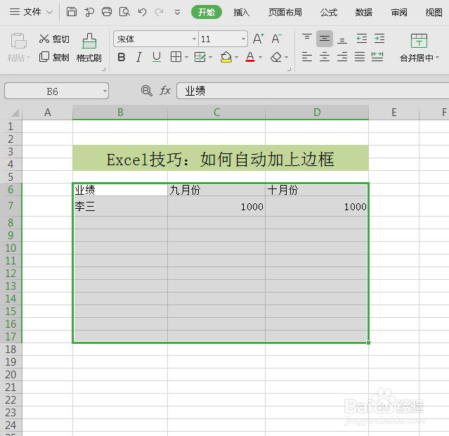Click the eraser clear formatting icon
This screenshot has height=436, width=449.
(276, 57)
